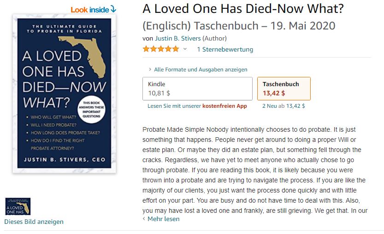Open the 1 Sternebewertung reviews link
384x234 pixels.
pyautogui.click(x=225, y=49)
